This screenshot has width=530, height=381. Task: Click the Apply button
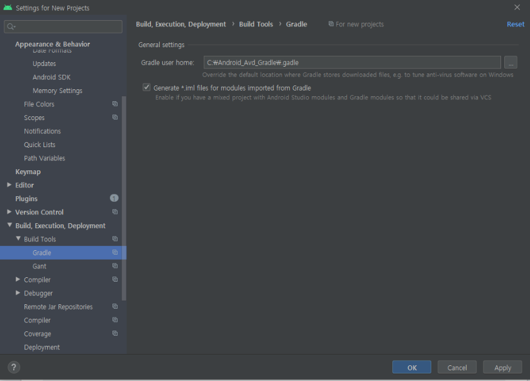coord(502,367)
